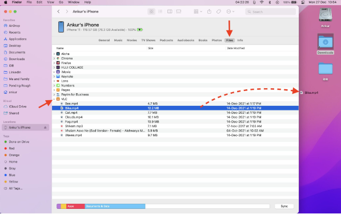Click the Documents & Data storage segment
The height and width of the screenshot is (214, 341).
pyautogui.click(x=115, y=206)
